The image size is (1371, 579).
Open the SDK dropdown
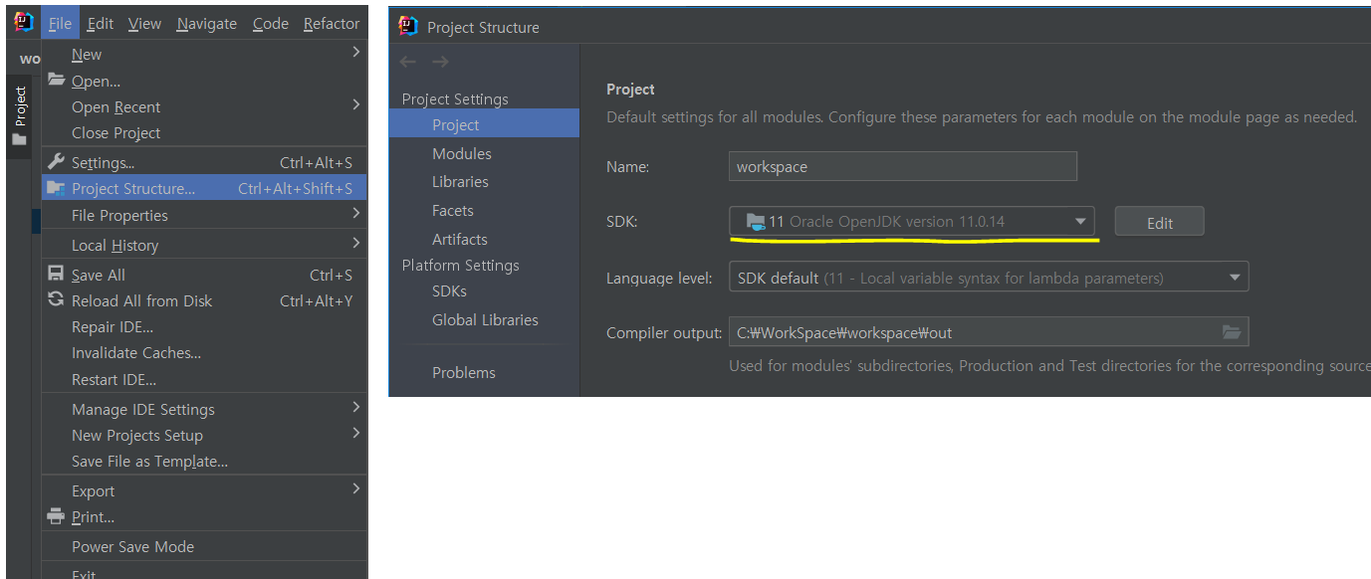(x=912, y=221)
